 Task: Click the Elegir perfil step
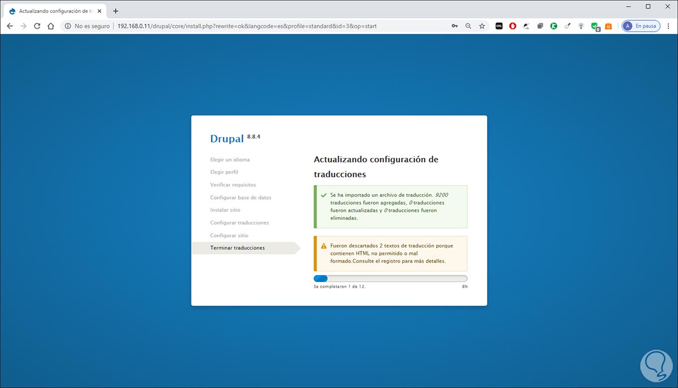point(224,172)
